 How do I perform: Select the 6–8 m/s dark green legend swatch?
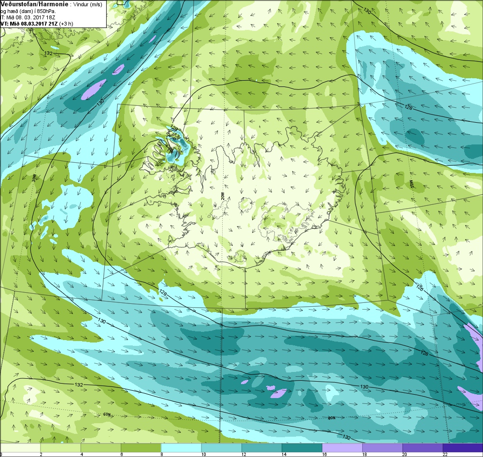[141, 447]
